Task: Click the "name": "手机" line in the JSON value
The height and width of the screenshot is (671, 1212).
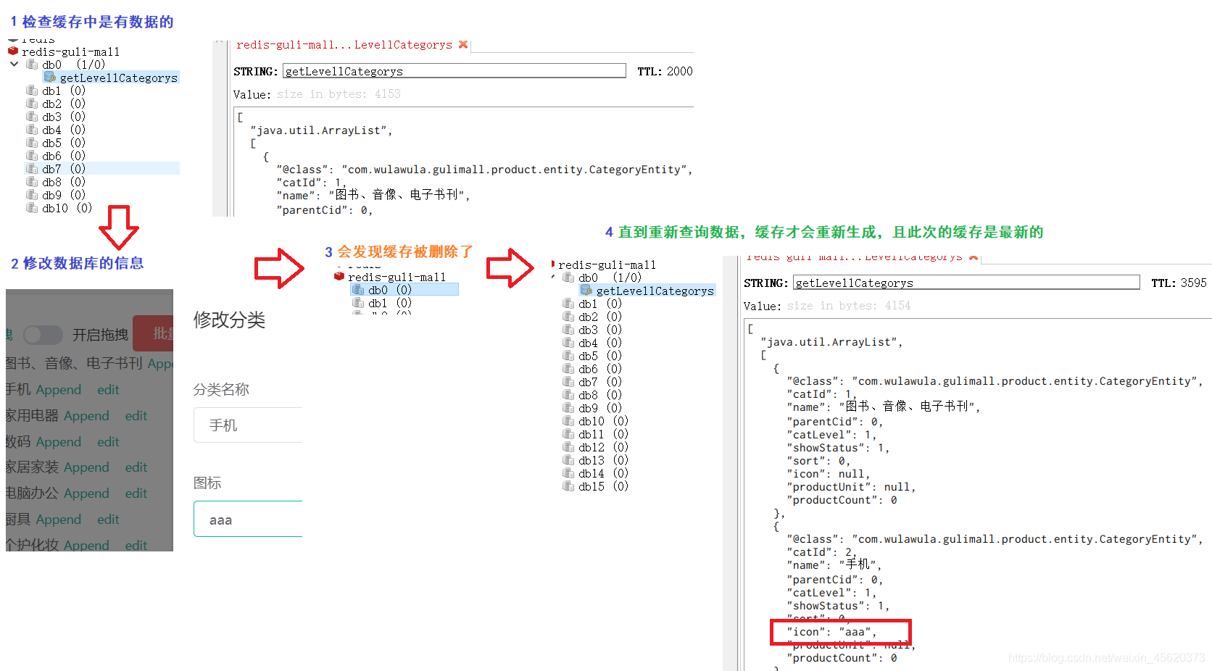Action: [834, 564]
